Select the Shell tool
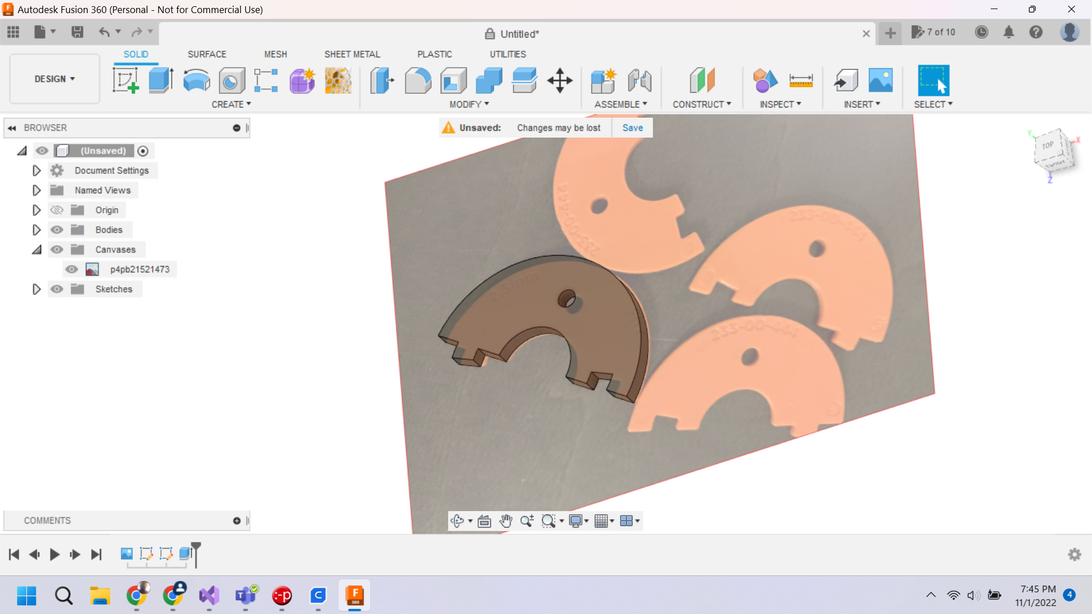 (x=453, y=80)
